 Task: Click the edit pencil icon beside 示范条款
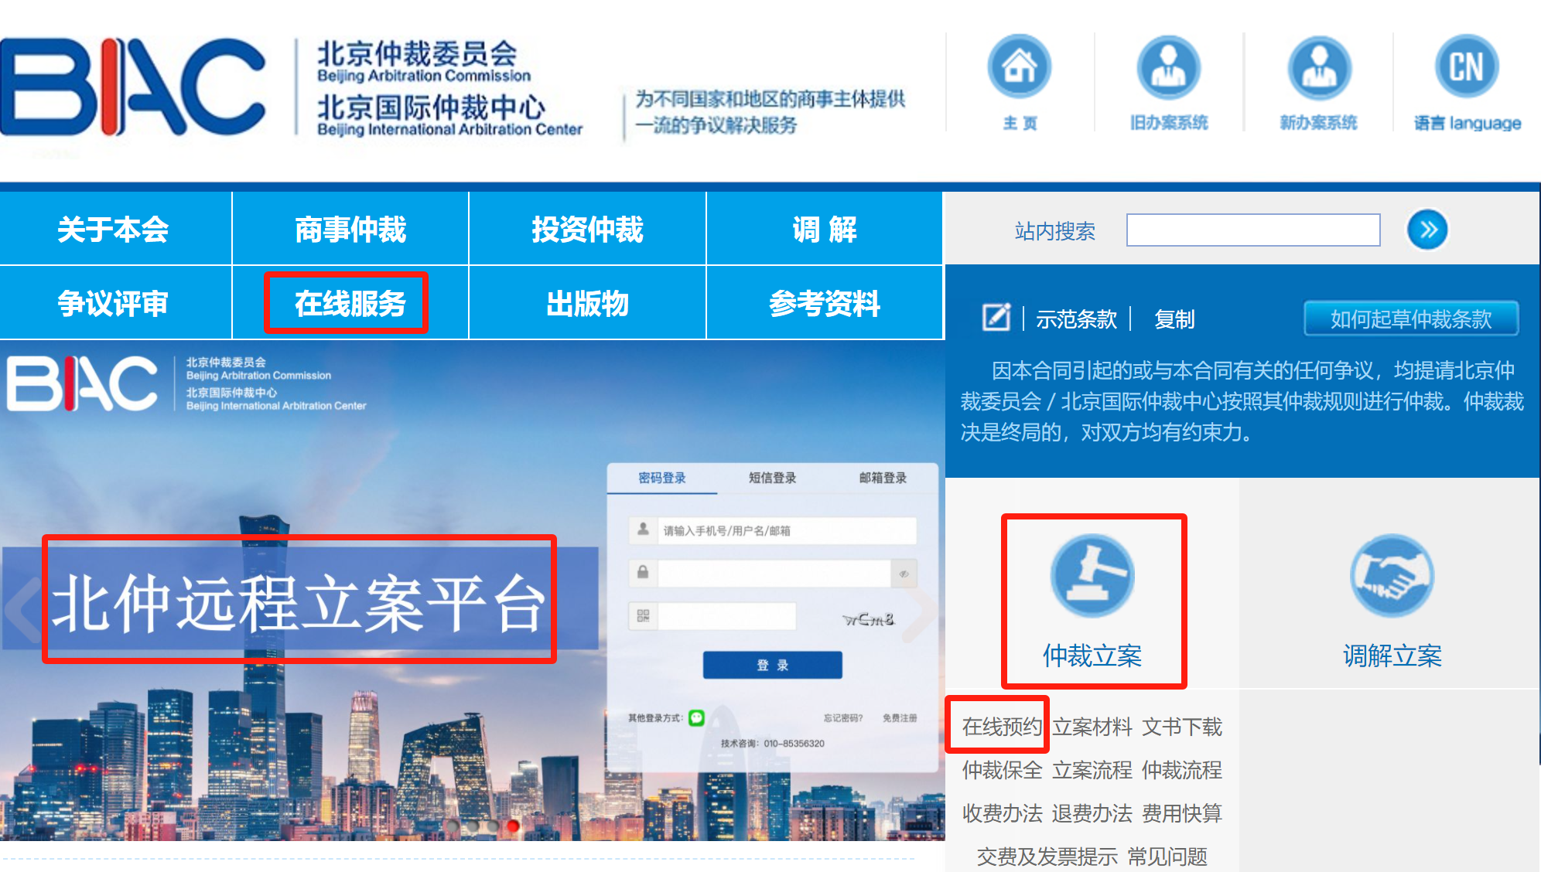click(996, 318)
